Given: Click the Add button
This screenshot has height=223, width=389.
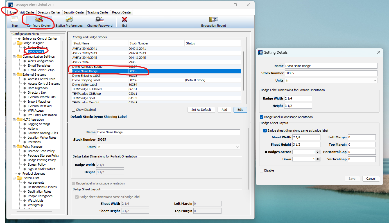Looking at the screenshot, I should (224, 110).
